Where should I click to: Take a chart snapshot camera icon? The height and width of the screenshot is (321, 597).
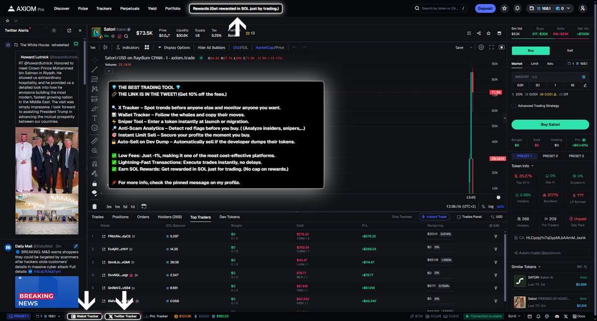coord(501,47)
